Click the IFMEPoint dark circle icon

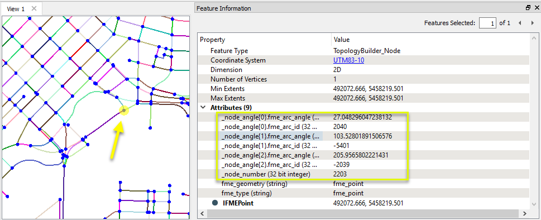[215, 203]
